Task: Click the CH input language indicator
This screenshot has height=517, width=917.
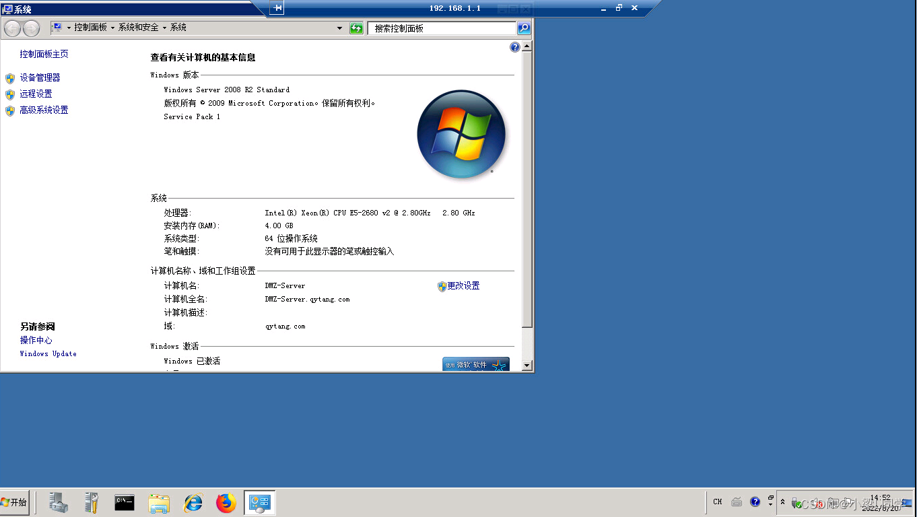Action: click(718, 502)
